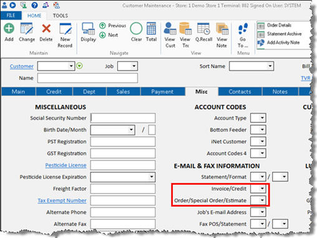Click the Alternate Phone field

[x=123, y=212]
